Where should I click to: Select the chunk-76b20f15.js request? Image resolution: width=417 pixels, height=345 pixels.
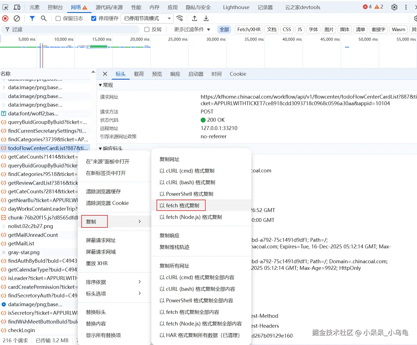(x=39, y=218)
